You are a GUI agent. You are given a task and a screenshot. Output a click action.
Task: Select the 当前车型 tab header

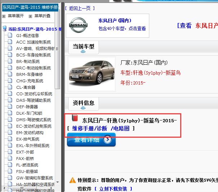[x=83, y=47]
